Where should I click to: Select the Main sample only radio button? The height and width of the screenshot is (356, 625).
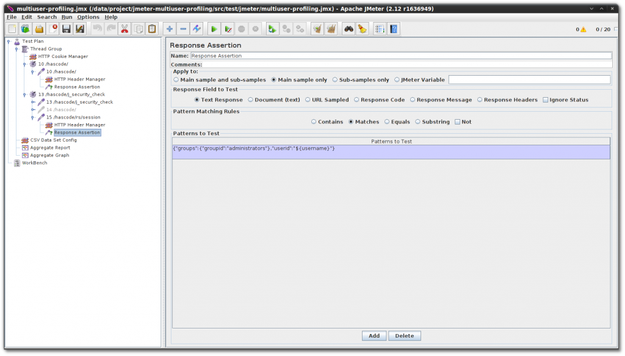pyautogui.click(x=275, y=79)
